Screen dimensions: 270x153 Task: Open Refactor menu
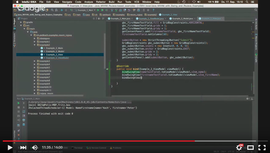[101, 2]
